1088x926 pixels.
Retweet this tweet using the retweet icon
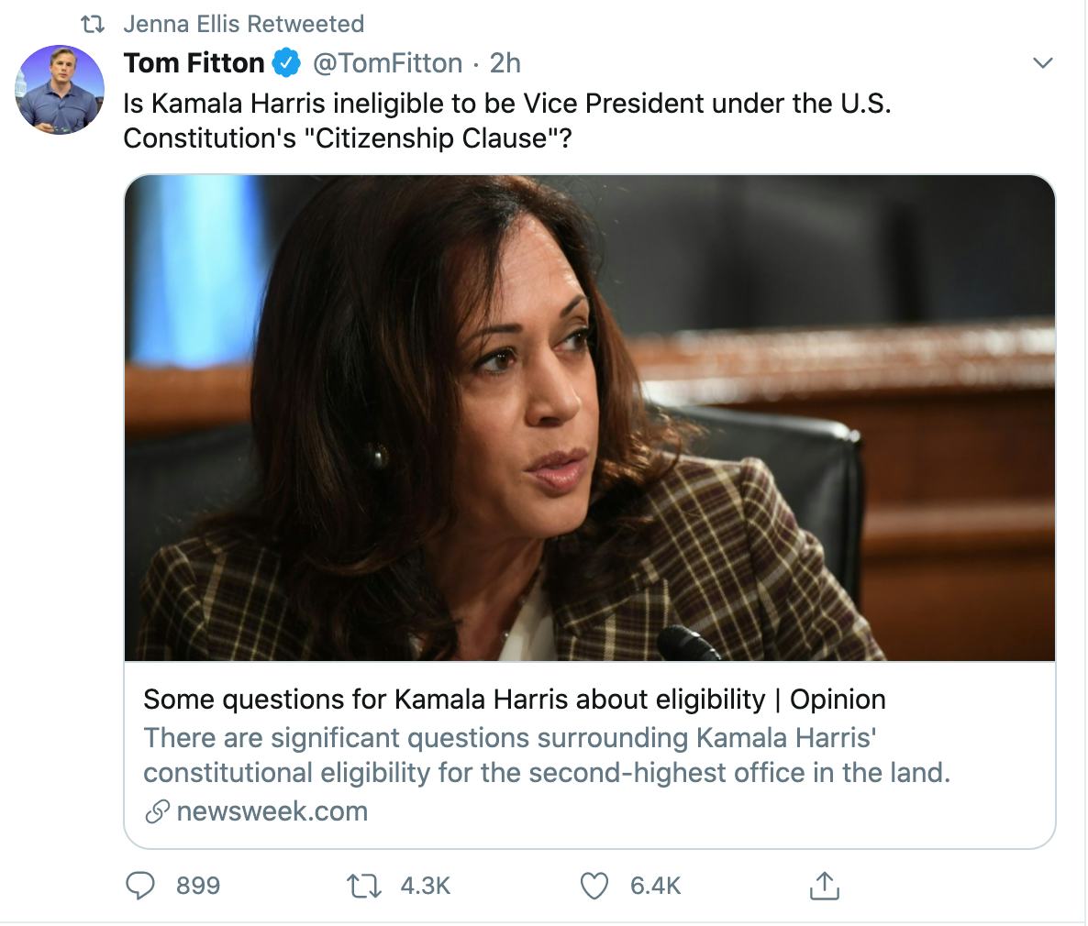tap(364, 886)
